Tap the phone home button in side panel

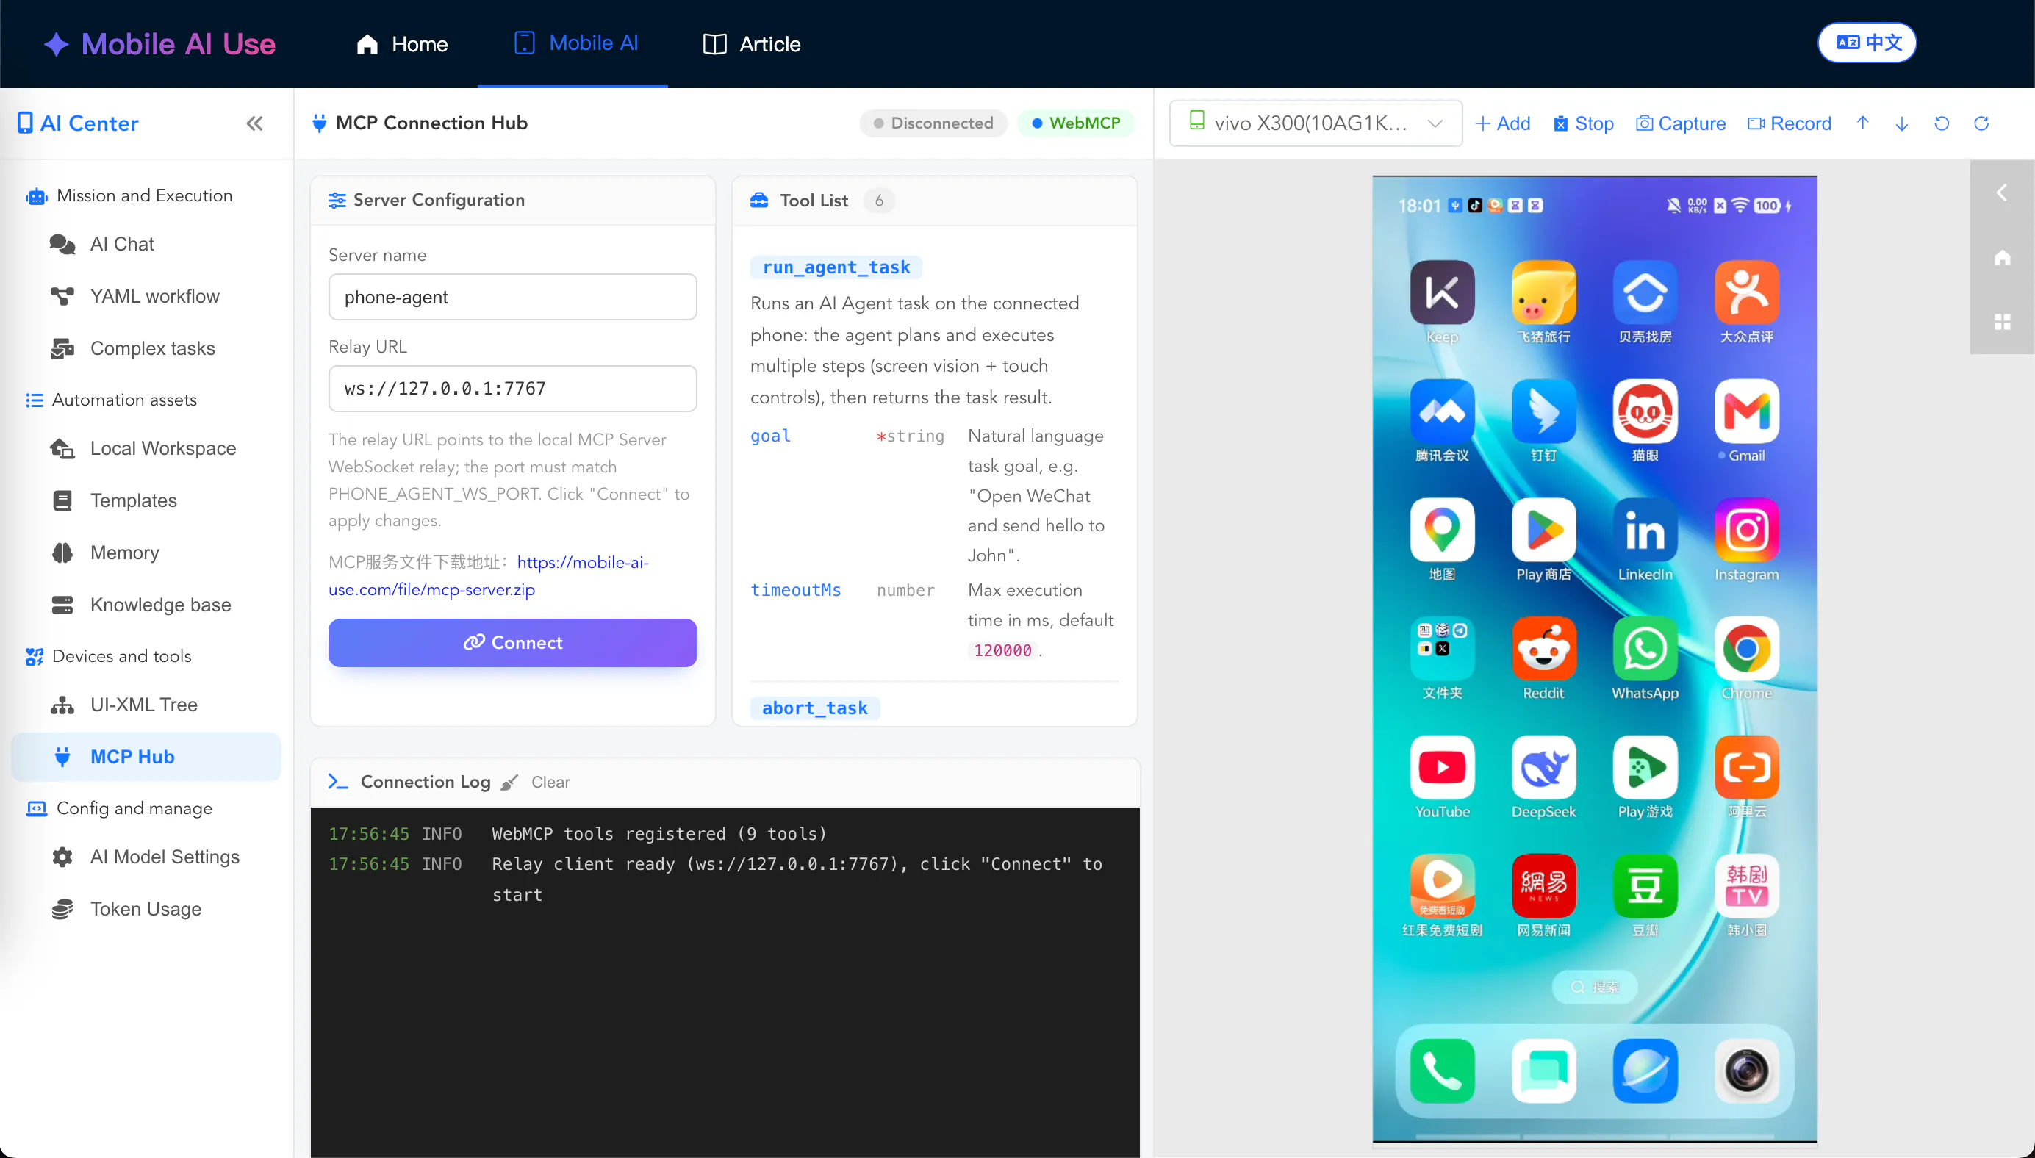pos(2002,258)
